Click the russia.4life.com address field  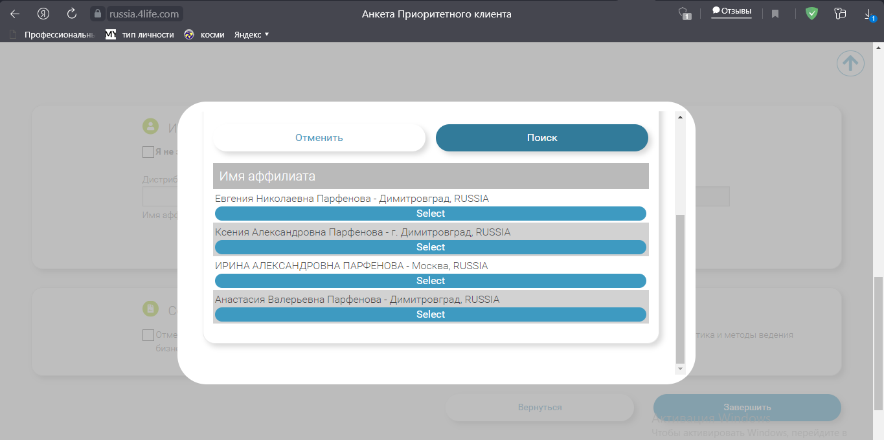[145, 14]
